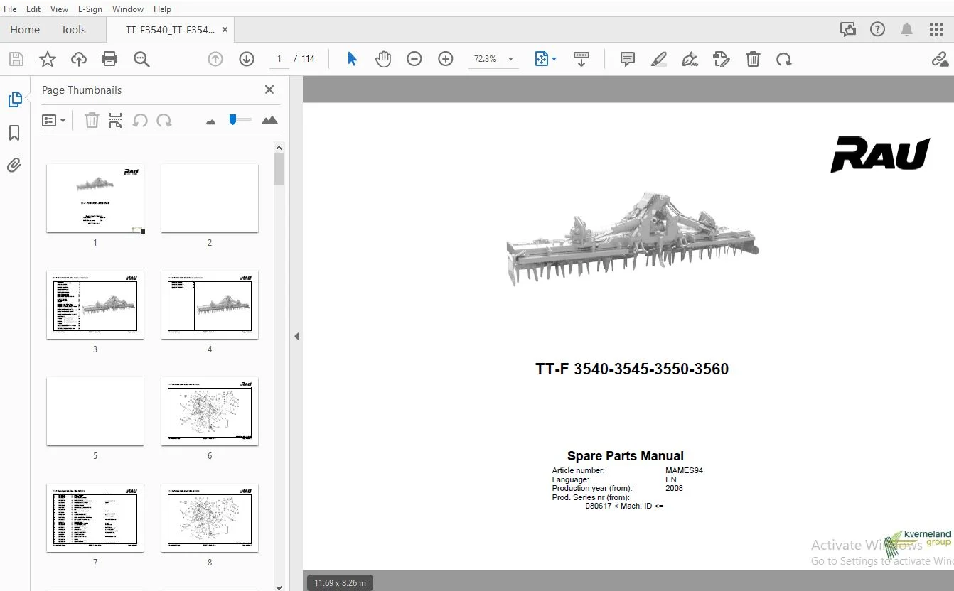The height and width of the screenshot is (591, 954).
Task: Click the thumbnail size slider
Action: pos(240,120)
